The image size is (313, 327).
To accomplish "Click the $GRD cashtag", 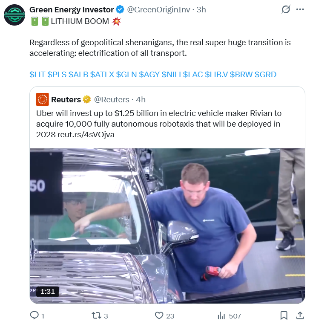I will coord(266,75).
